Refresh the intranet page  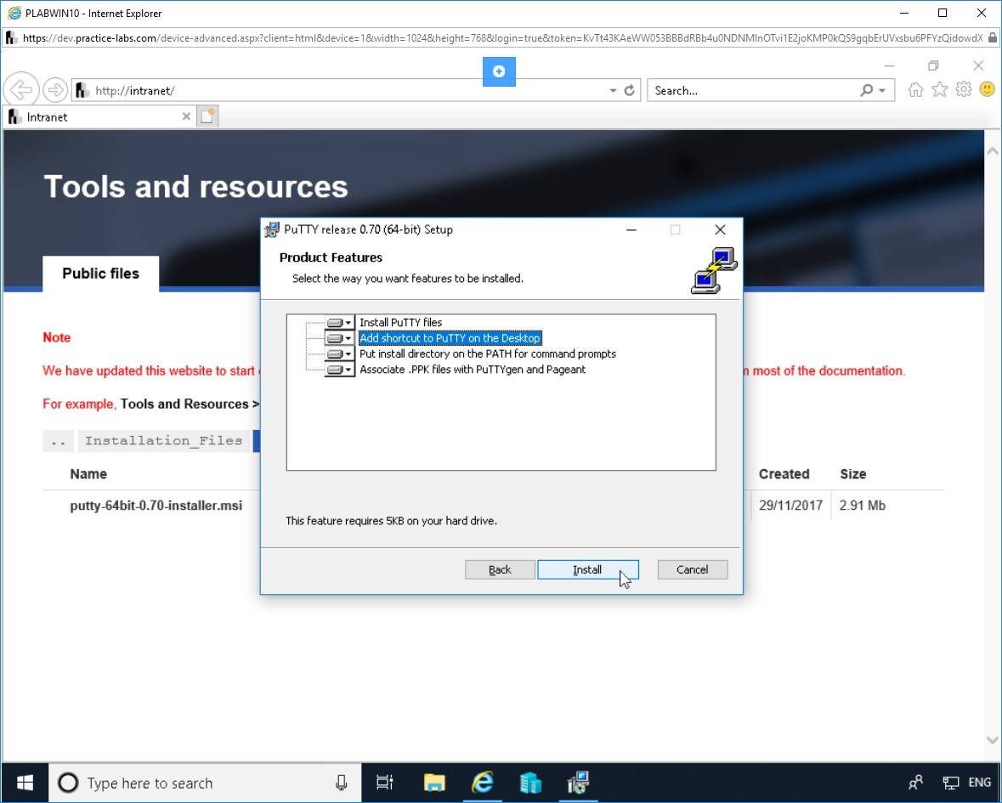pyautogui.click(x=630, y=91)
